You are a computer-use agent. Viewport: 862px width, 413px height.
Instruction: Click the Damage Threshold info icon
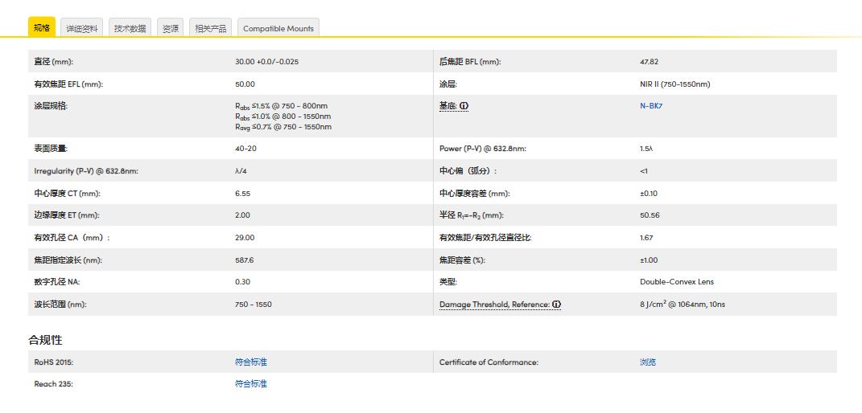pyautogui.click(x=556, y=305)
